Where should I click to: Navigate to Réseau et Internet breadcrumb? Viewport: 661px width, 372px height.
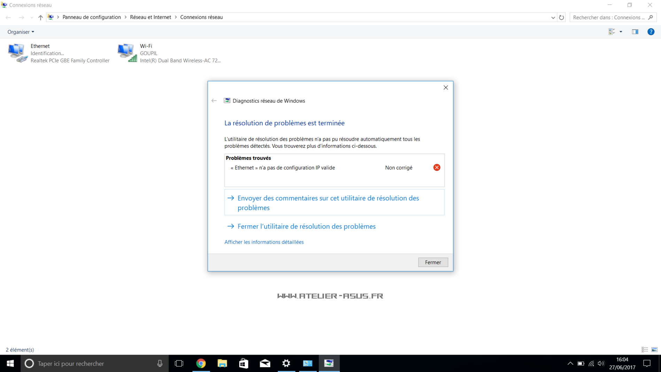tap(150, 17)
